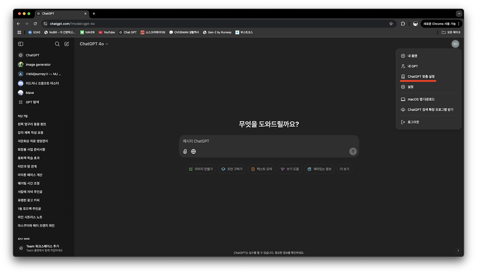Choose ChatGPT 맞춤 설정 in the menu
The width and height of the screenshot is (477, 274).
click(x=429, y=76)
